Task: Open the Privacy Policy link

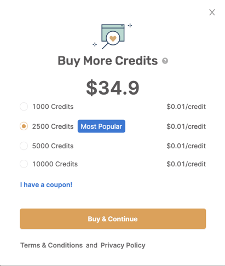Action: click(x=123, y=245)
